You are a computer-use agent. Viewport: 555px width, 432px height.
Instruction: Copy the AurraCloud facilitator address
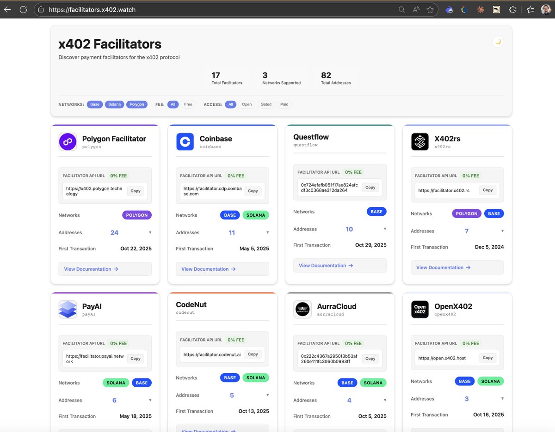click(x=370, y=359)
